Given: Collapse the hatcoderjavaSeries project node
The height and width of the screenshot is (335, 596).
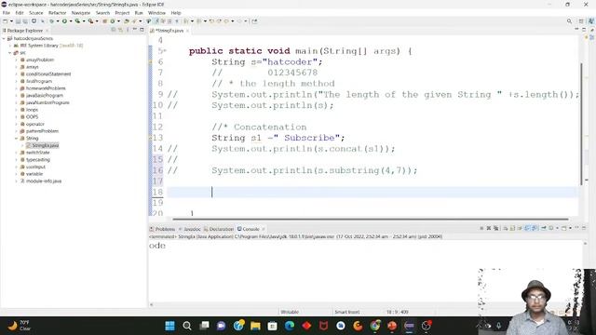Looking at the screenshot, I should [4, 38].
